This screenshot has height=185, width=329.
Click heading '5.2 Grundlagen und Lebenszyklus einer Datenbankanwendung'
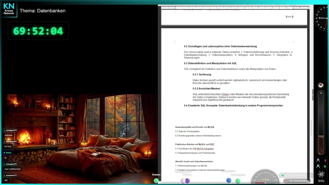click(x=220, y=46)
